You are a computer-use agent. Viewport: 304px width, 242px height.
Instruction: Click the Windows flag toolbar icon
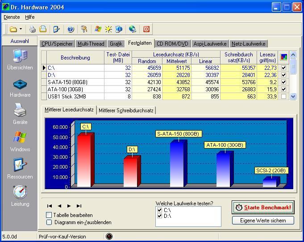pyautogui.click(x=98, y=29)
